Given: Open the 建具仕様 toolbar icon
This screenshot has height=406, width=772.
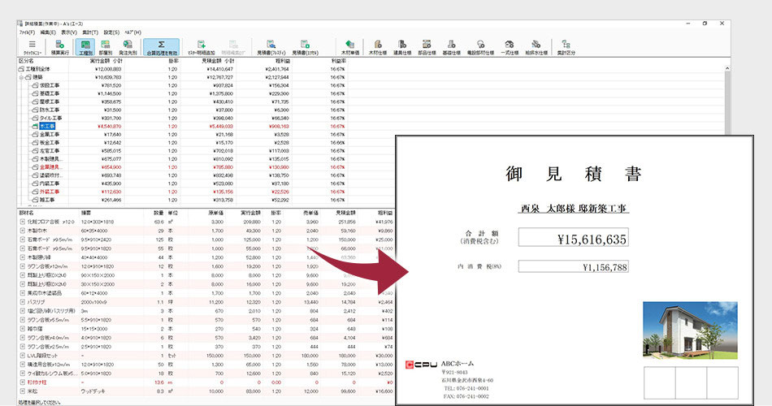Looking at the screenshot, I should click(x=402, y=45).
